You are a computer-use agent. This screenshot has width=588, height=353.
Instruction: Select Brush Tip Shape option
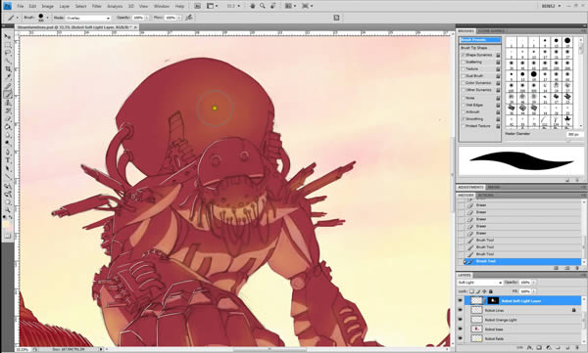coord(474,48)
